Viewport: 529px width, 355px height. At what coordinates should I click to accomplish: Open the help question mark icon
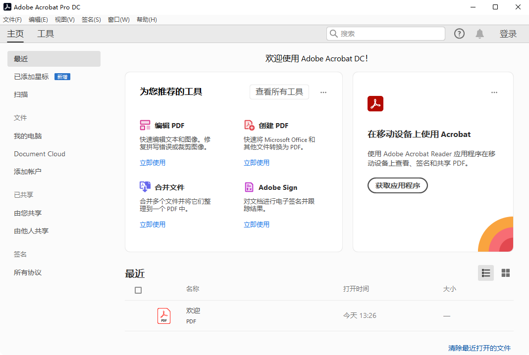pos(459,34)
